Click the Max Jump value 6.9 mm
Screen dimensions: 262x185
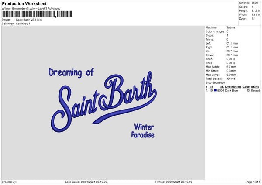pyautogui.click(x=231, y=75)
